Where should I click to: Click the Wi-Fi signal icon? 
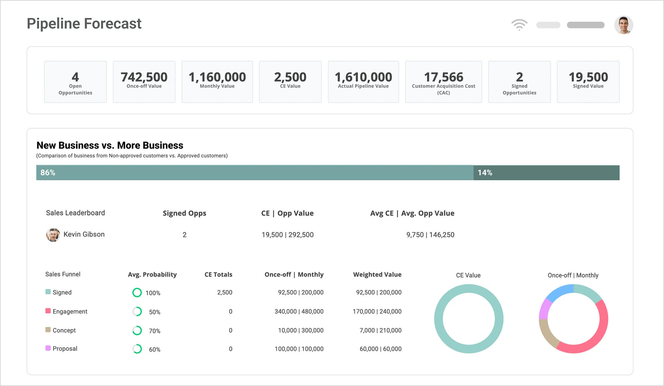coord(519,25)
